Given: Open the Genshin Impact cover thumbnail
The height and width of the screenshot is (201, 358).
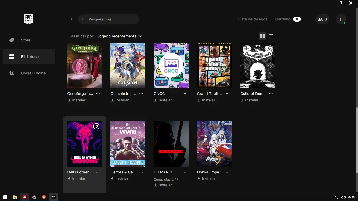Looking at the screenshot, I should click(x=128, y=66).
